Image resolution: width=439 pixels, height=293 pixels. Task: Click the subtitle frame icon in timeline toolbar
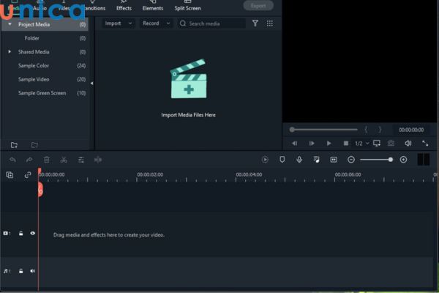coord(334,160)
